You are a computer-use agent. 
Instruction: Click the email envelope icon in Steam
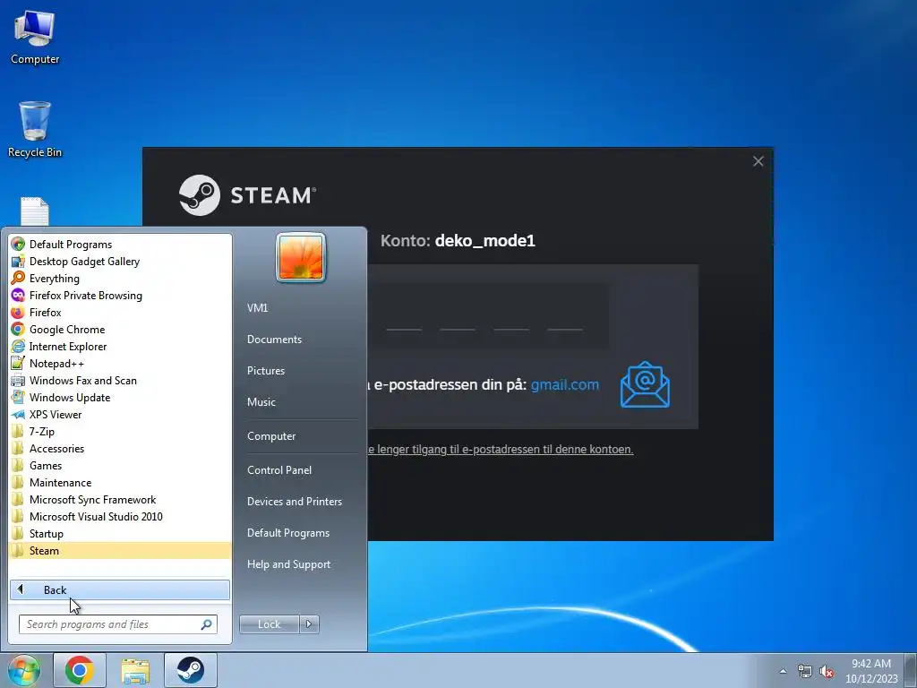click(645, 384)
